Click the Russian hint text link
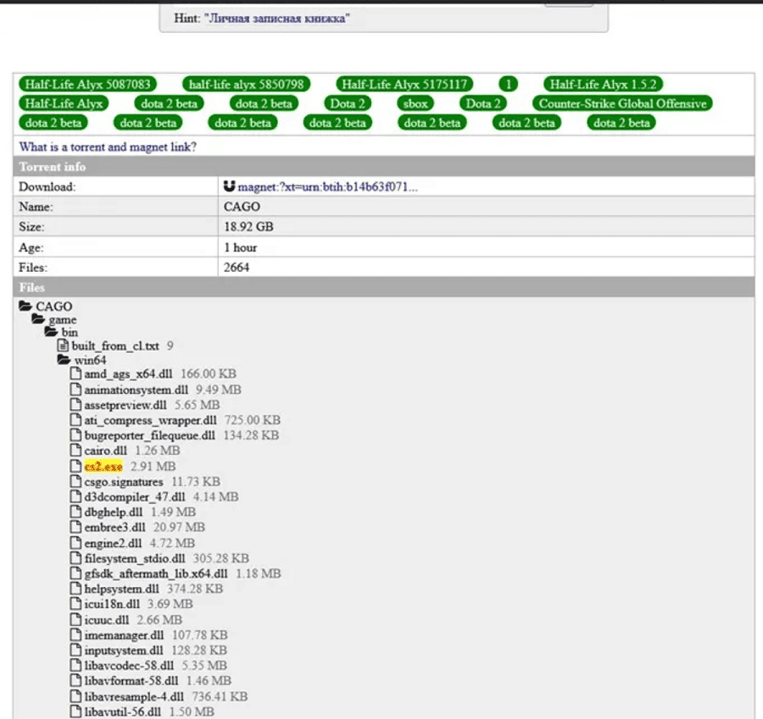This screenshot has width=763, height=719. [x=276, y=19]
